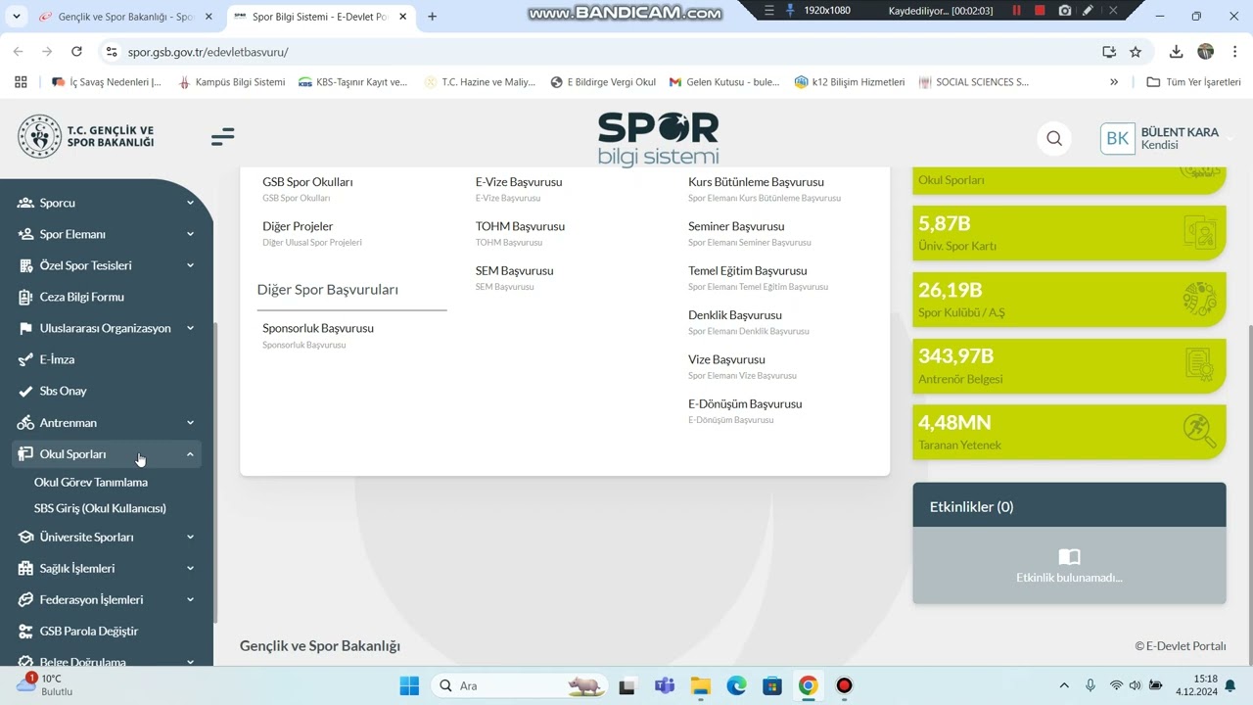Open the Diğer Projeler link
Viewport: 1253px width, 705px height.
pos(298,226)
